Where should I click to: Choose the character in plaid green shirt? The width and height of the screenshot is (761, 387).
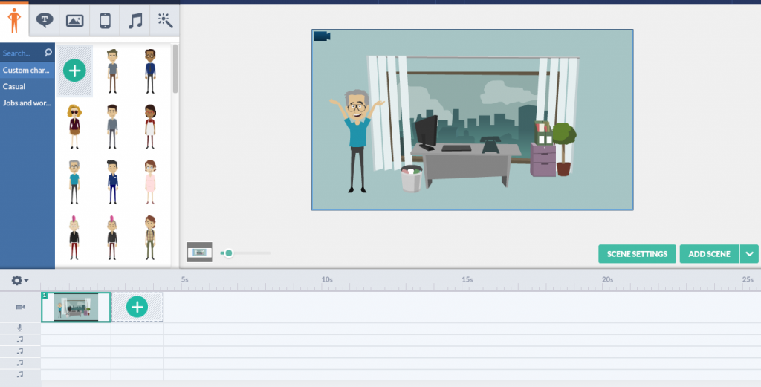click(x=150, y=238)
